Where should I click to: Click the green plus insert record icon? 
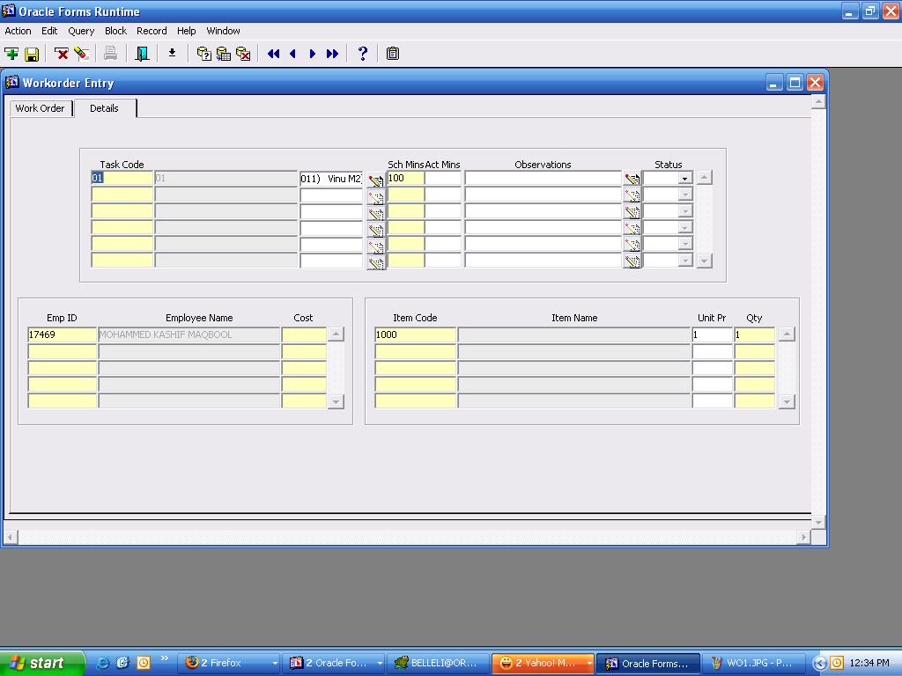[x=12, y=54]
